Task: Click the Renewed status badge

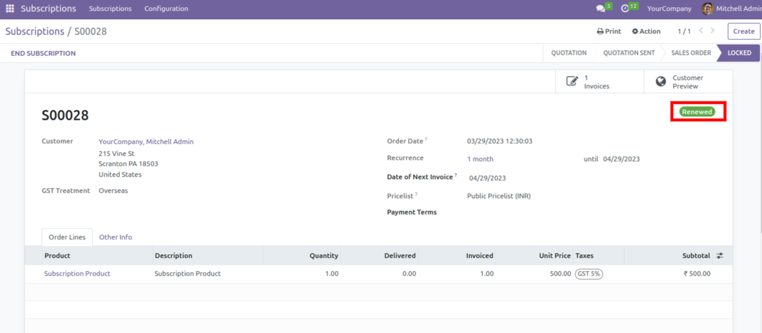Action: [x=697, y=112]
